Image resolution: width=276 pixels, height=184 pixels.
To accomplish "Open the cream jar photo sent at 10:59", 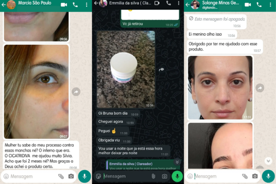I will pos(126,70).
